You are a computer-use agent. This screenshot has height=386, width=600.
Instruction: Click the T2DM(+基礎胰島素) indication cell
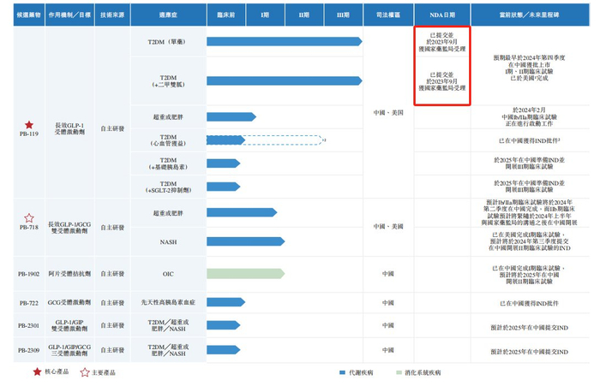168,163
